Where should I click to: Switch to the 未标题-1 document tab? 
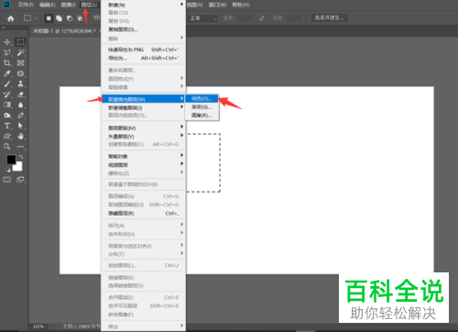64,31
